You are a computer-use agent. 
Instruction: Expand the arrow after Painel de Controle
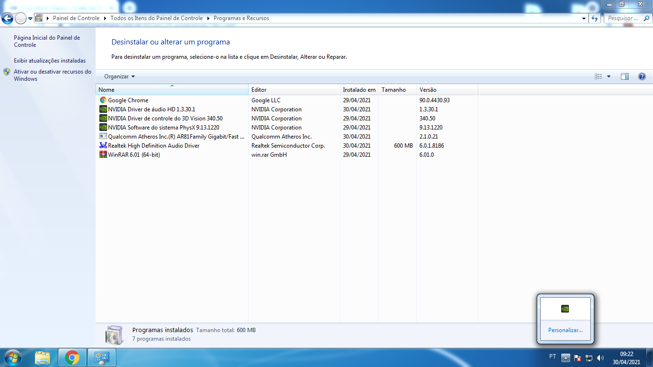(105, 18)
